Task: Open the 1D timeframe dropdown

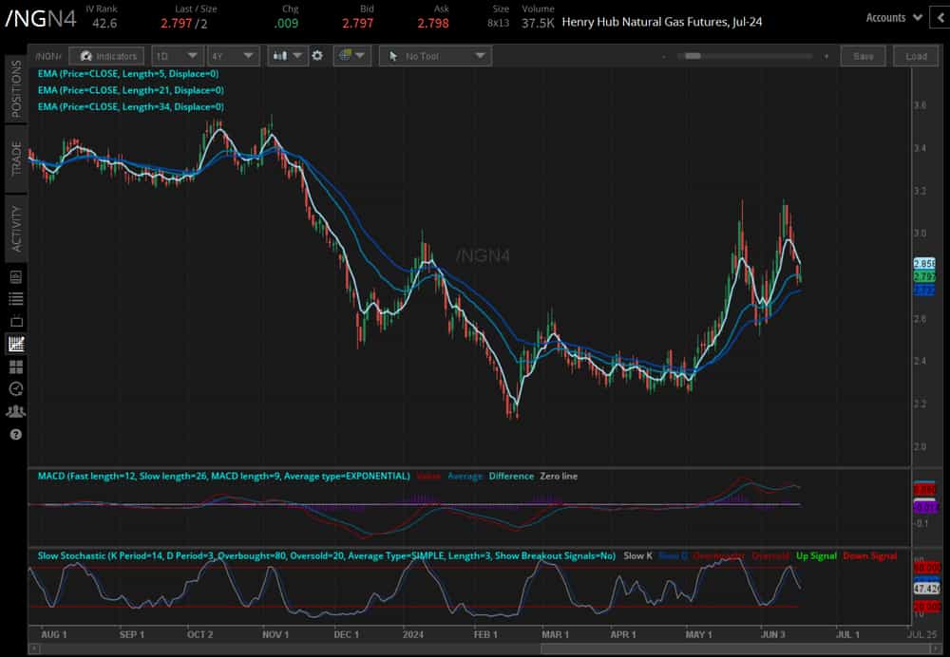Action: tap(177, 55)
